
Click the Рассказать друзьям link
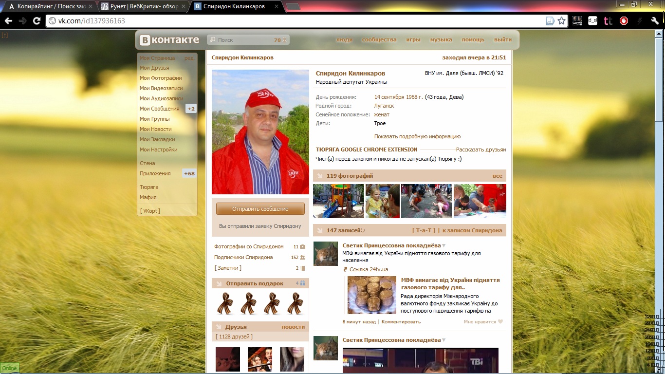pos(481,150)
